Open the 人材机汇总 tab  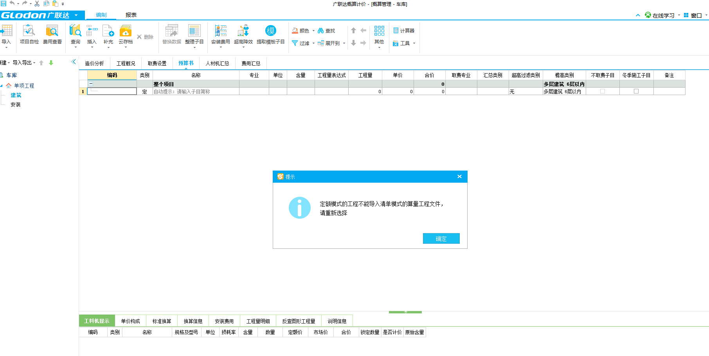point(218,63)
